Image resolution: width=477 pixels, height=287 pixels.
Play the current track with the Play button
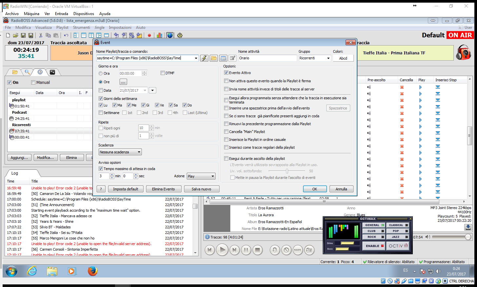pos(222,250)
